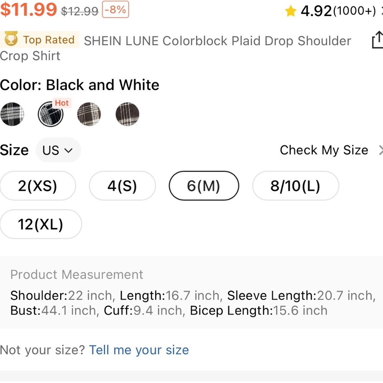Select size 4(S)
383x383 pixels.
point(123,186)
